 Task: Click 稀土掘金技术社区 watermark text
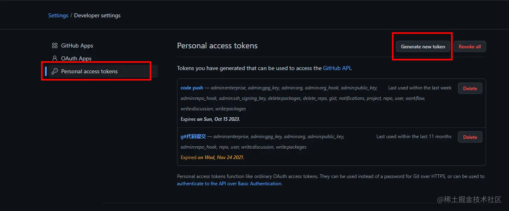click(x=469, y=200)
